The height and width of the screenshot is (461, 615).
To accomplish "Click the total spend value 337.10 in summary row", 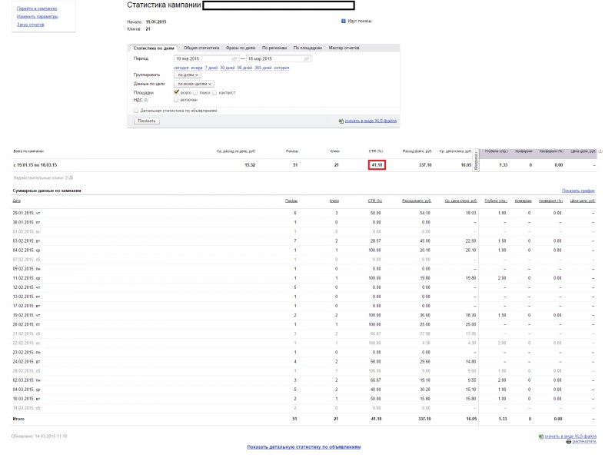I will click(425, 165).
